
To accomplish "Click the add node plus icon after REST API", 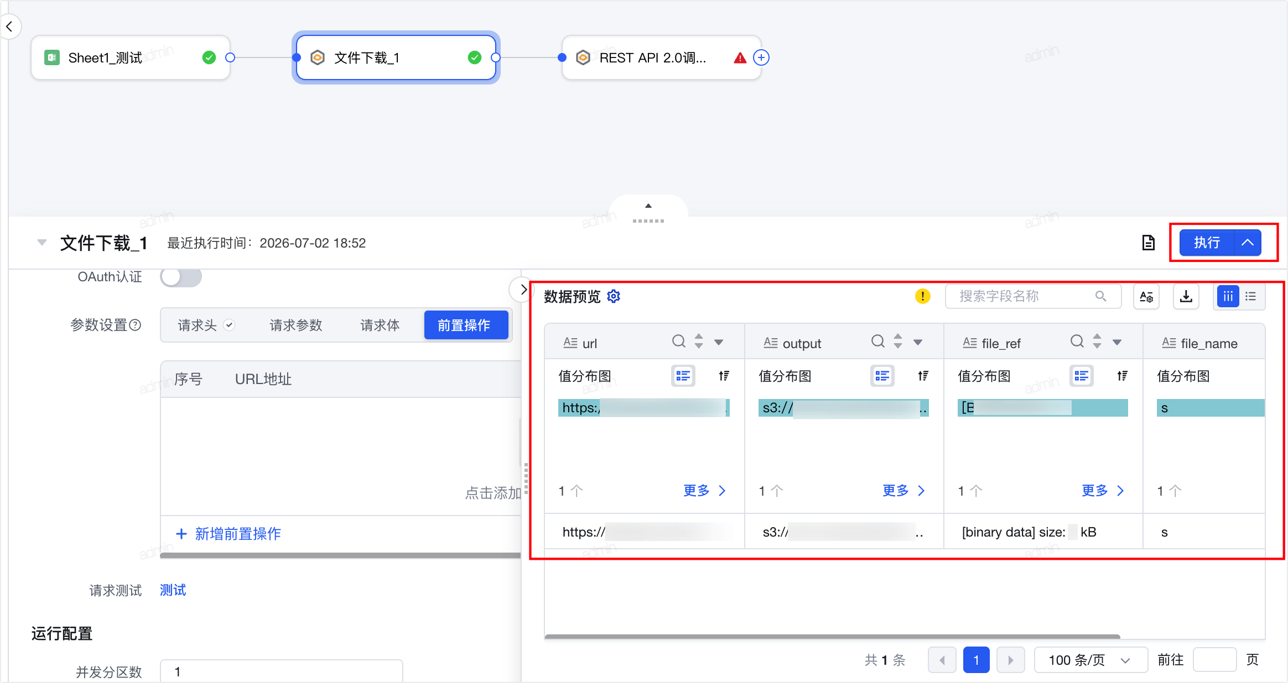I will tap(761, 57).
